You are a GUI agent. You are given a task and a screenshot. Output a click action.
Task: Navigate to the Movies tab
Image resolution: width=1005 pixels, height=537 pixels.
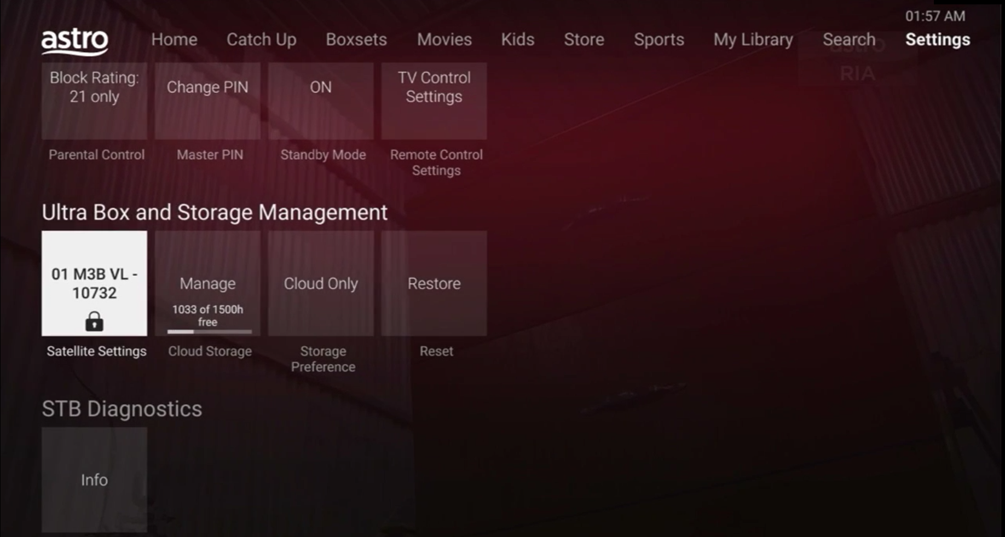(x=444, y=39)
